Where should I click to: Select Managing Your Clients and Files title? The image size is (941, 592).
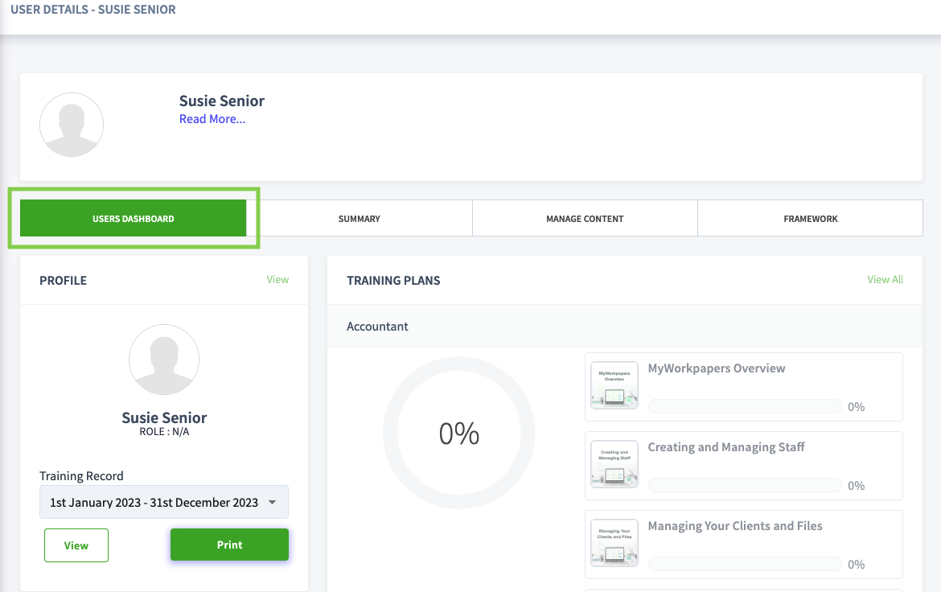point(735,526)
